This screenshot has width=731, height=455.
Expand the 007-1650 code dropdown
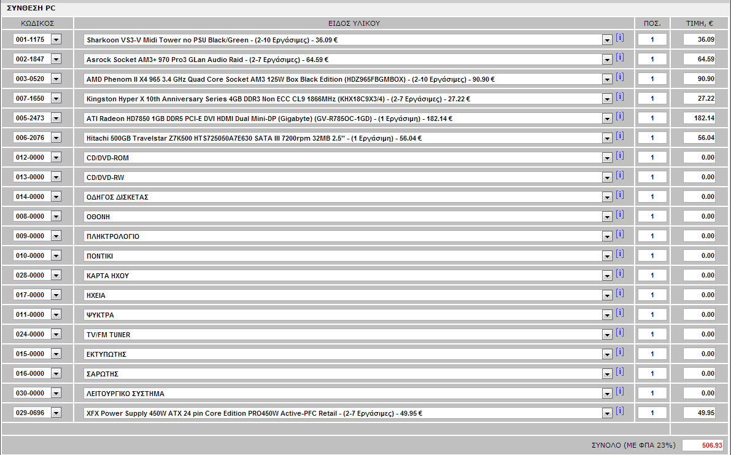[56, 98]
